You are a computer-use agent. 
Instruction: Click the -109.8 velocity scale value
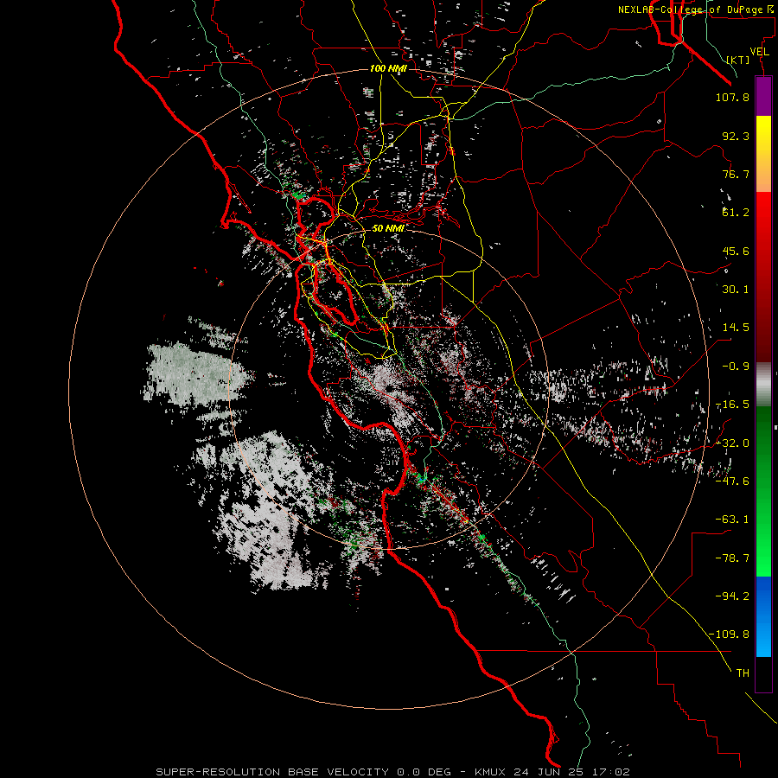[x=729, y=635]
